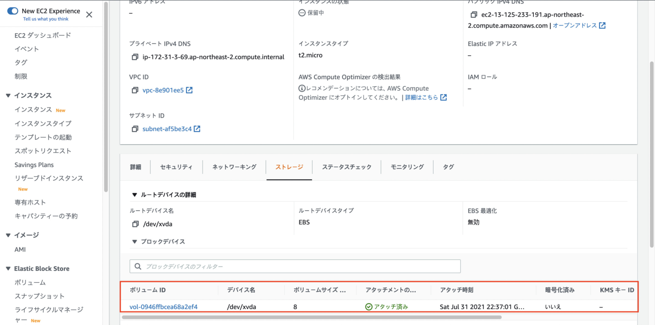Collapse the Elastic Block Store sidebar section
This screenshot has width=655, height=325.
pyautogui.click(x=7, y=269)
